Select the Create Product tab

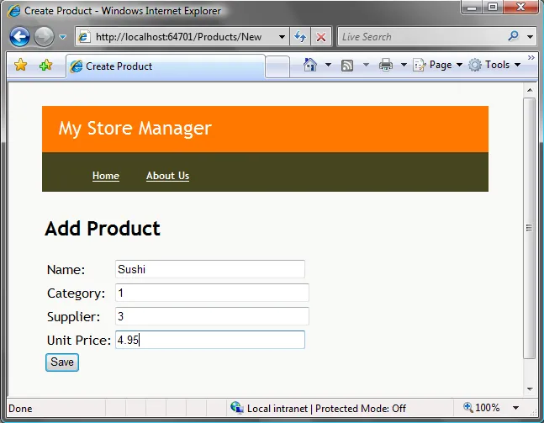point(118,66)
